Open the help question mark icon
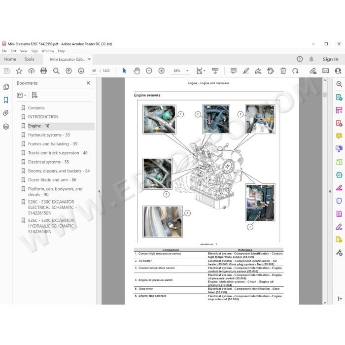Image resolution: width=345 pixels, height=345 pixels. click(300, 59)
